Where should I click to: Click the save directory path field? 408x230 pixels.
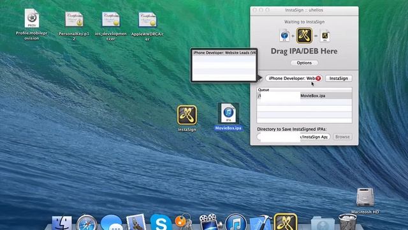pos(293,137)
